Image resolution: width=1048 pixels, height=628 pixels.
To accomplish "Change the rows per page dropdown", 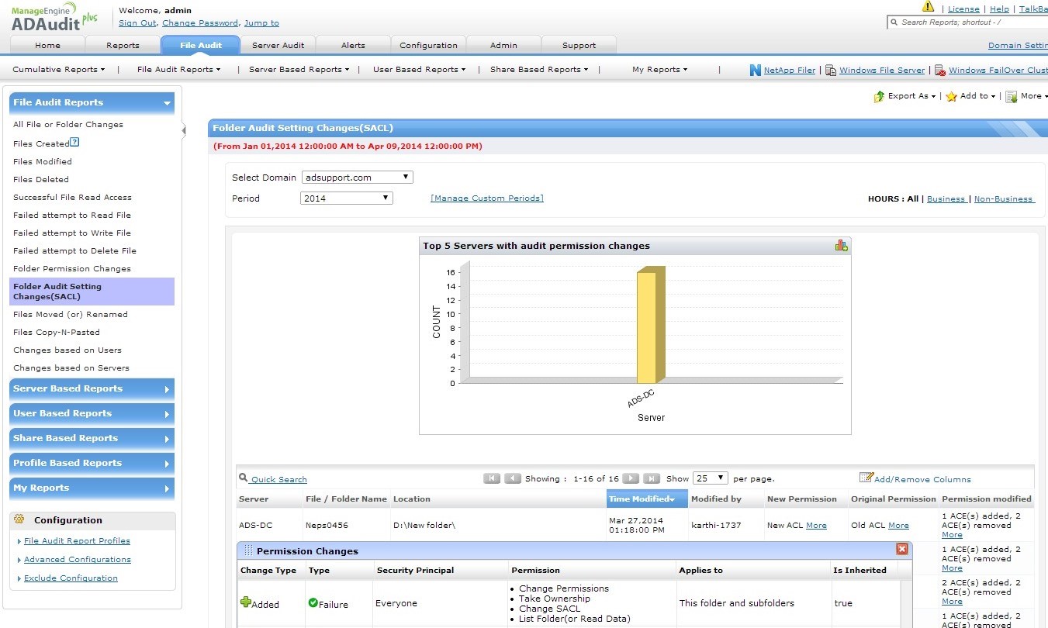I will click(x=711, y=478).
